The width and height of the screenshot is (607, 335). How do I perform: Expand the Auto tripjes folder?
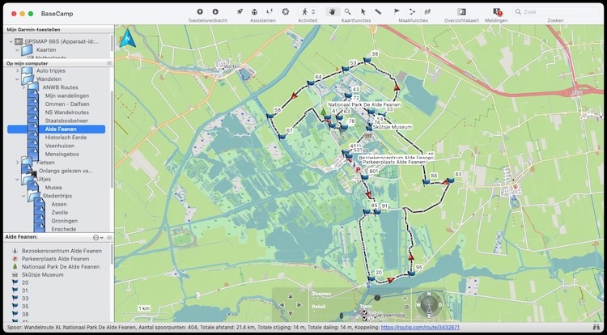tap(17, 70)
